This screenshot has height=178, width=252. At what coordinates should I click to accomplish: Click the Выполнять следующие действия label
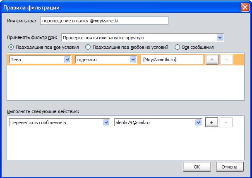43,111
